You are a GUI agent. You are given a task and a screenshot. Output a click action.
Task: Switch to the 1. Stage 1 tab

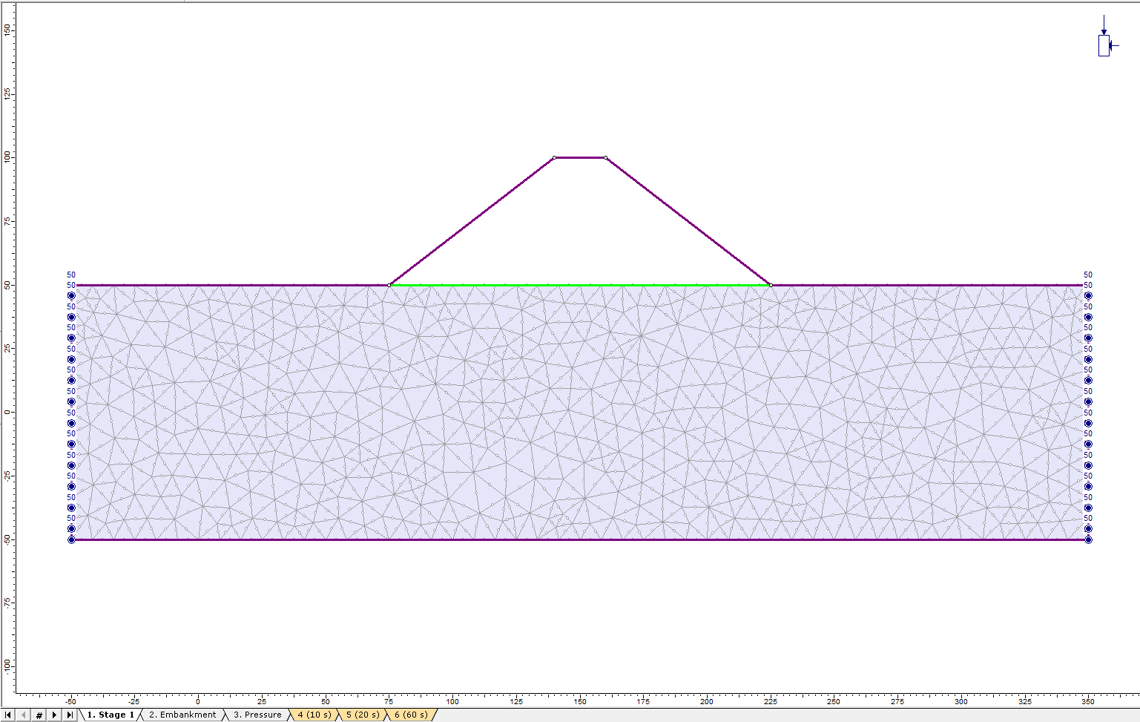point(111,715)
